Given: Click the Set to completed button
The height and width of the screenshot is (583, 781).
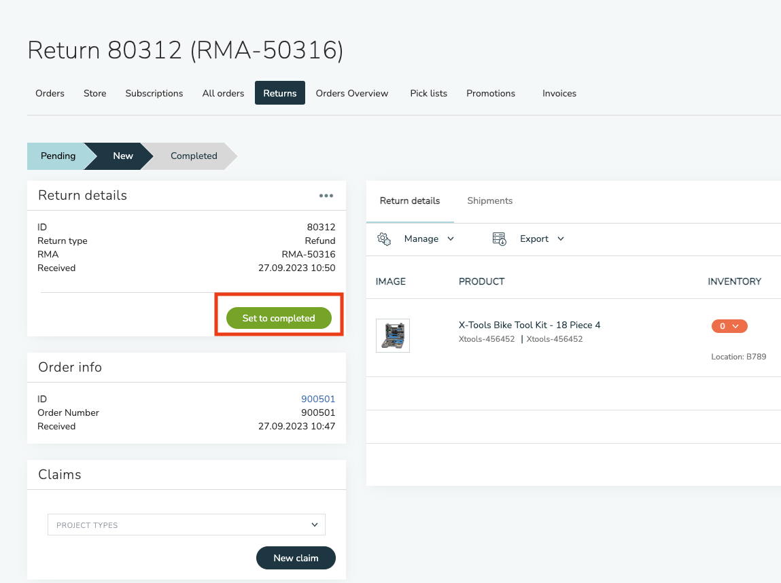Looking at the screenshot, I should pyautogui.click(x=279, y=318).
